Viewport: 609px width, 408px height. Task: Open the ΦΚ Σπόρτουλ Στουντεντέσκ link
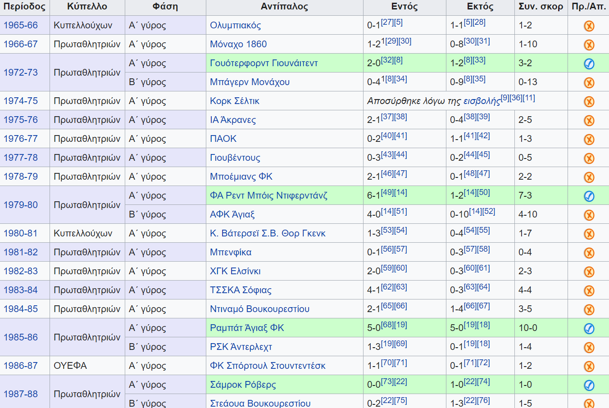click(268, 366)
